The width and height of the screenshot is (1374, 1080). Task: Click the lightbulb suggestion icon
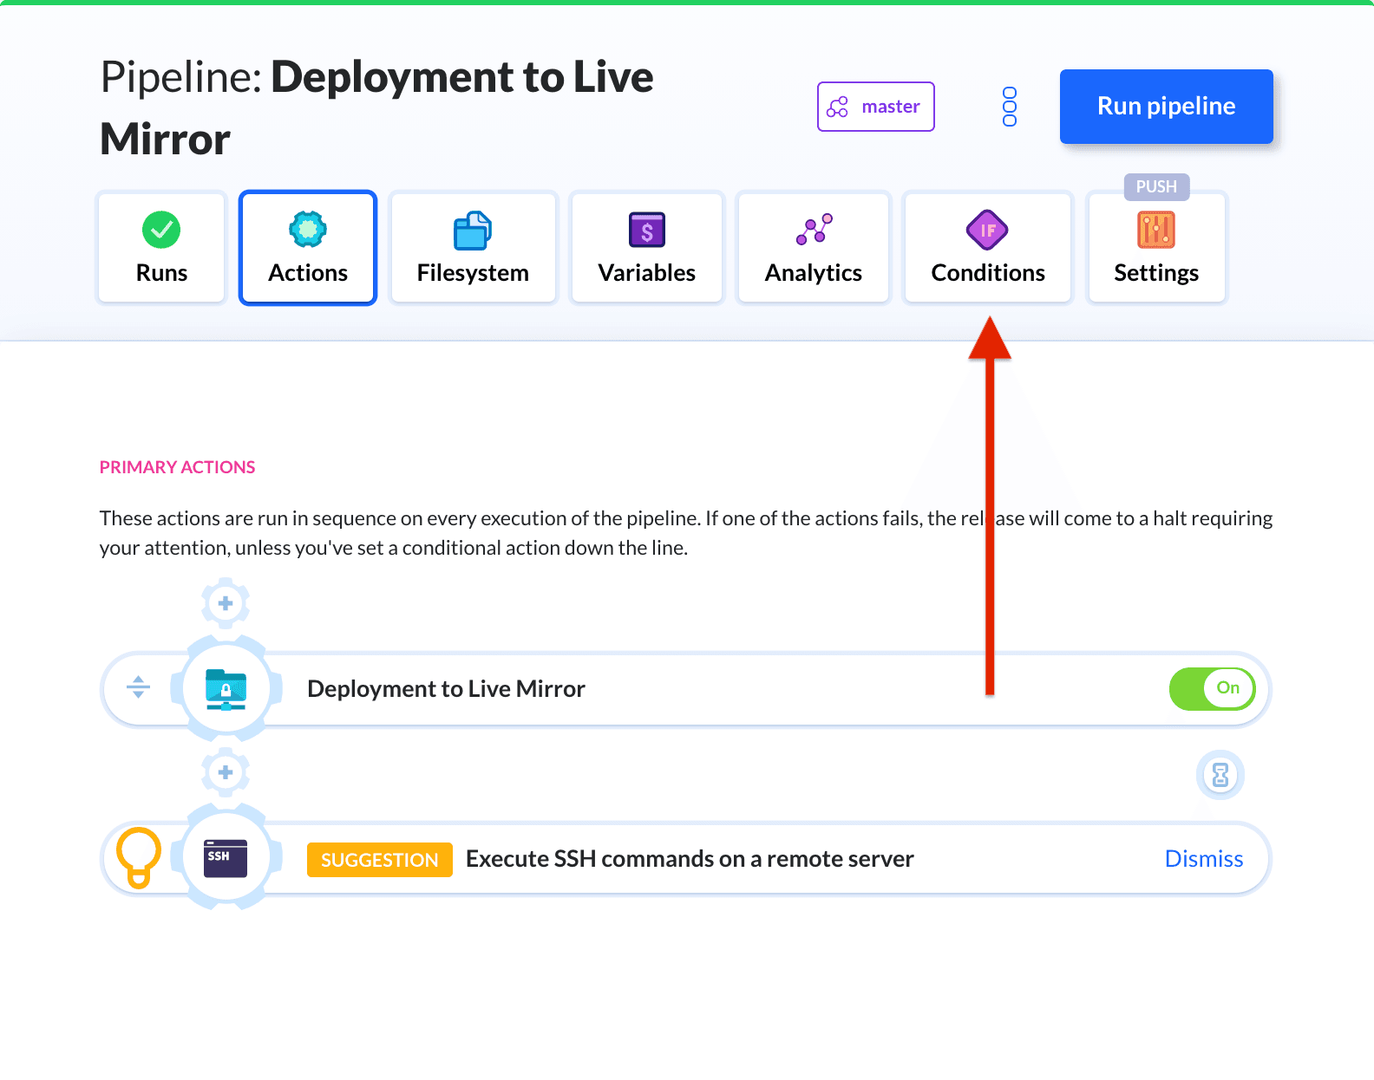coord(139,856)
